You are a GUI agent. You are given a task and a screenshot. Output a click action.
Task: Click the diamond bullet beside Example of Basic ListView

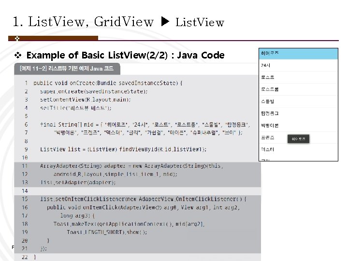(x=18, y=55)
